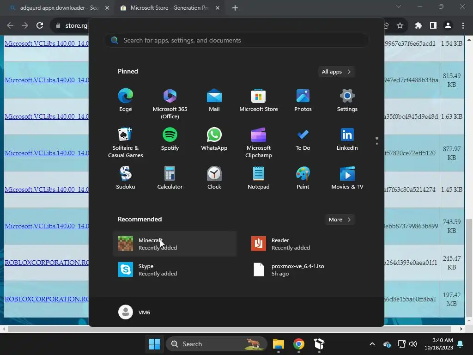Close the adgaurd appx downloader tab
The height and width of the screenshot is (355, 473).
click(107, 8)
